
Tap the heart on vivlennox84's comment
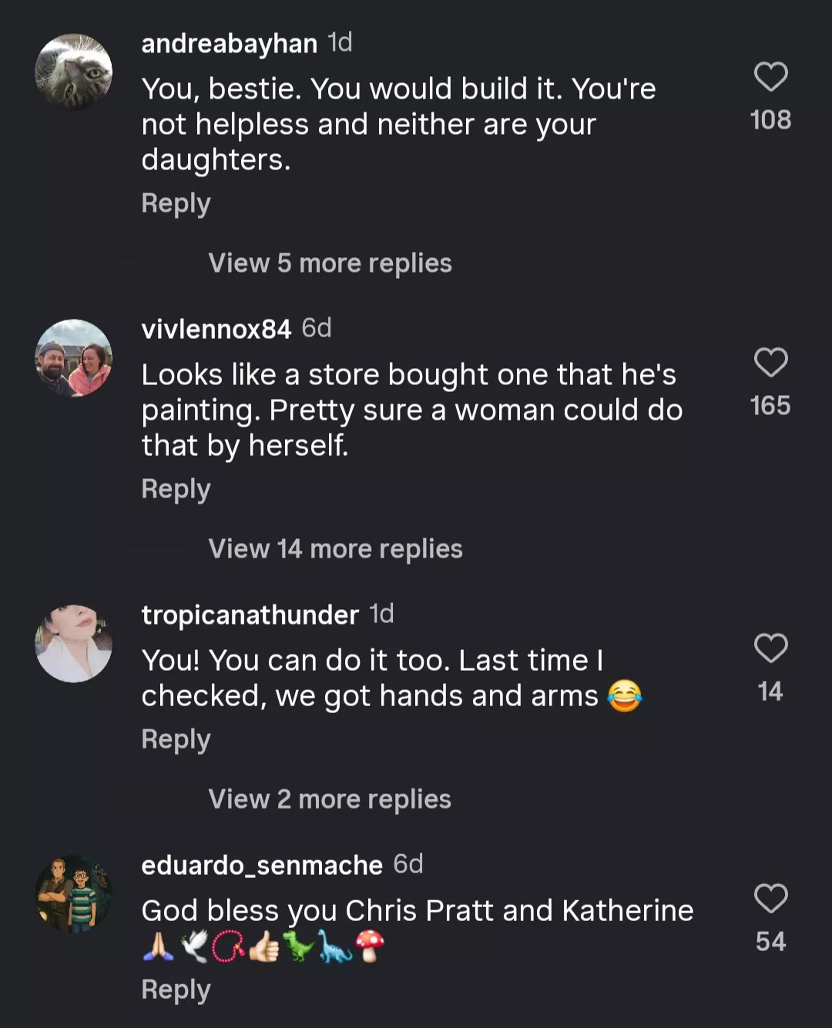coord(770,363)
